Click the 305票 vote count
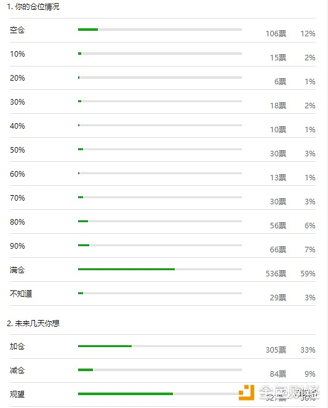Screen dimensions: 328x408 click(276, 350)
